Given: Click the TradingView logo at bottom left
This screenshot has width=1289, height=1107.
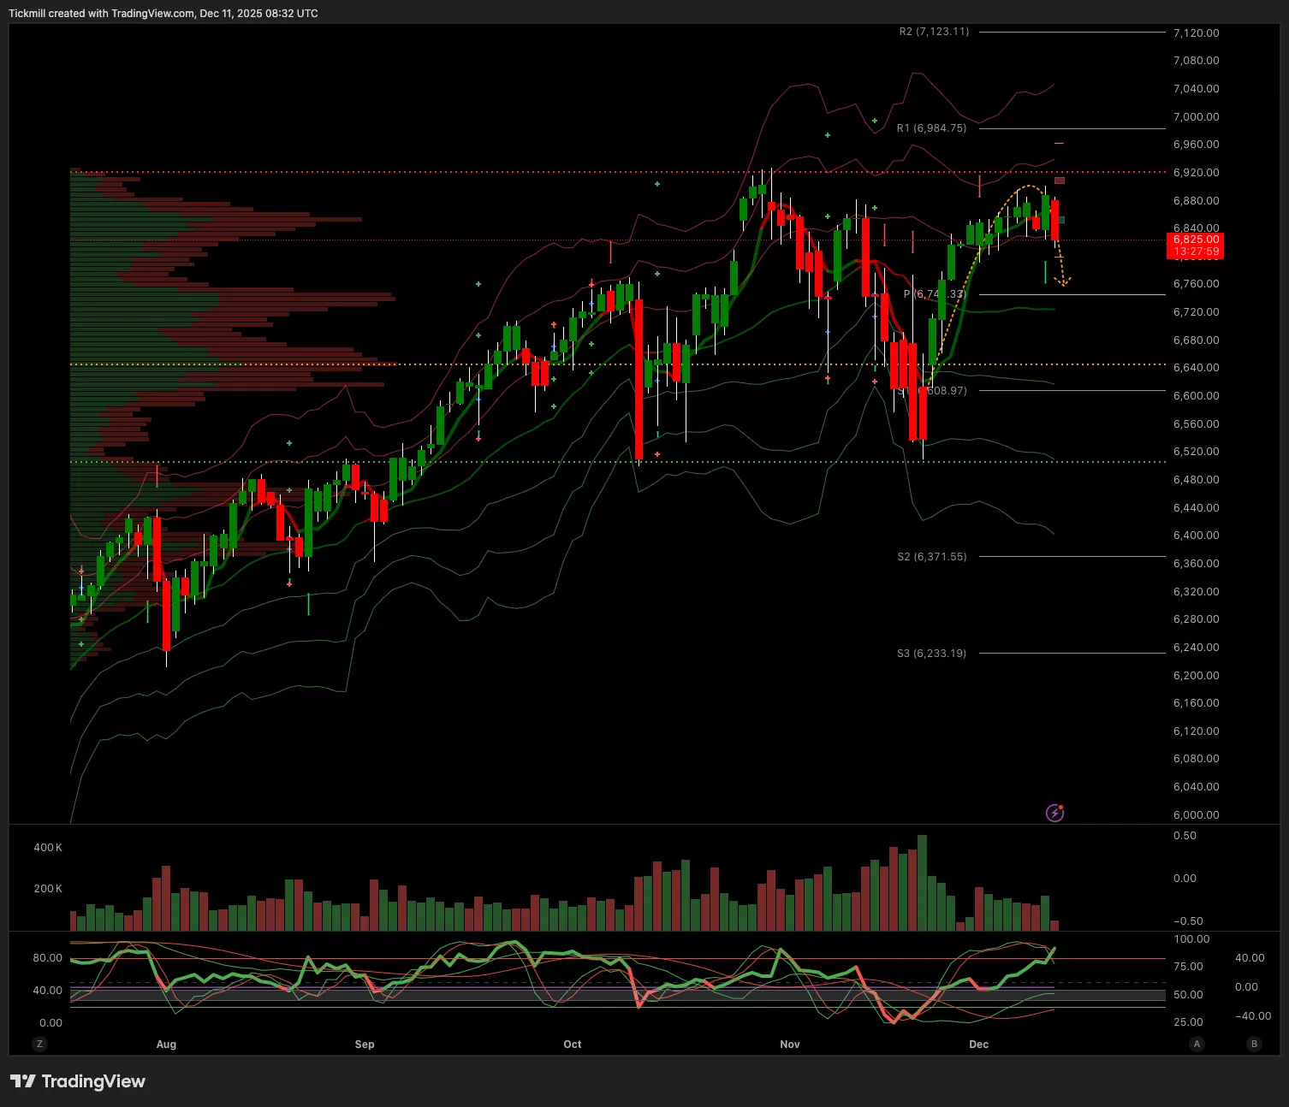Looking at the screenshot, I should tap(78, 1081).
